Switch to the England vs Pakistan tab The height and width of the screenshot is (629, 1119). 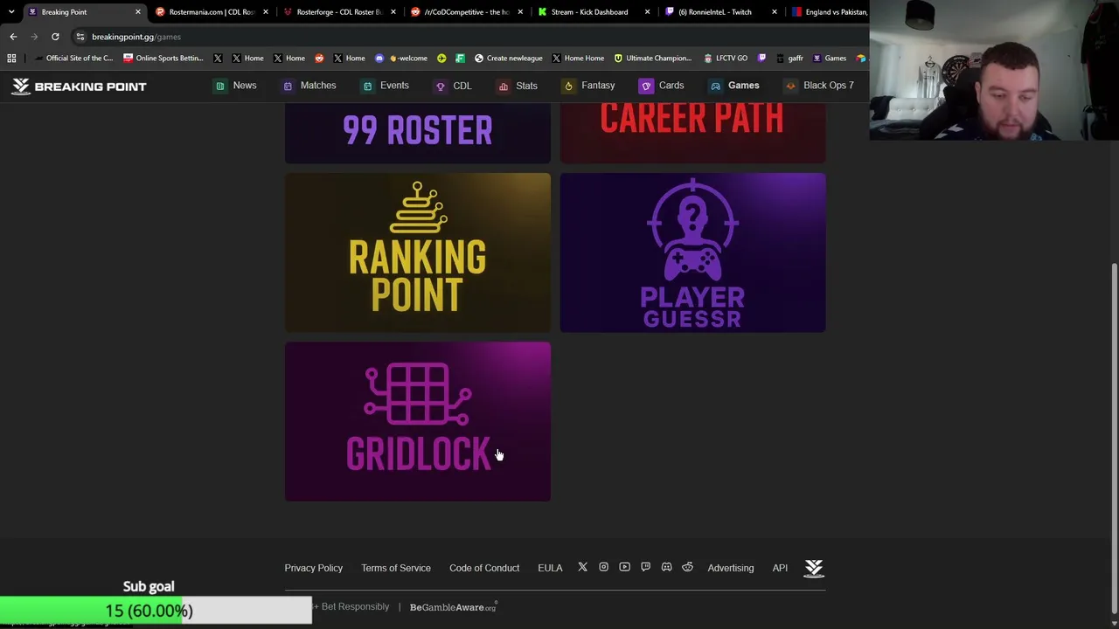[x=829, y=12]
